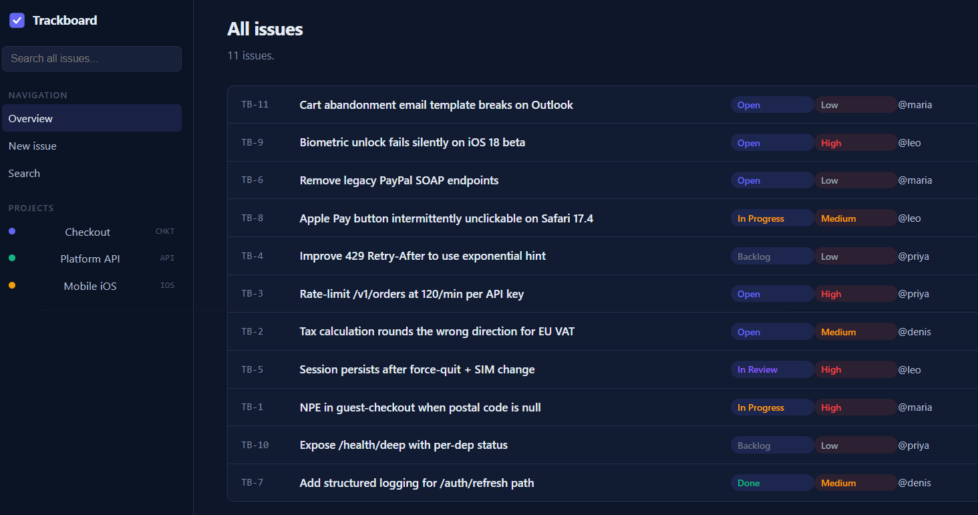Screen dimensions: 978x515
Task: Click Backlog status badge on TB-4
Action: point(754,256)
